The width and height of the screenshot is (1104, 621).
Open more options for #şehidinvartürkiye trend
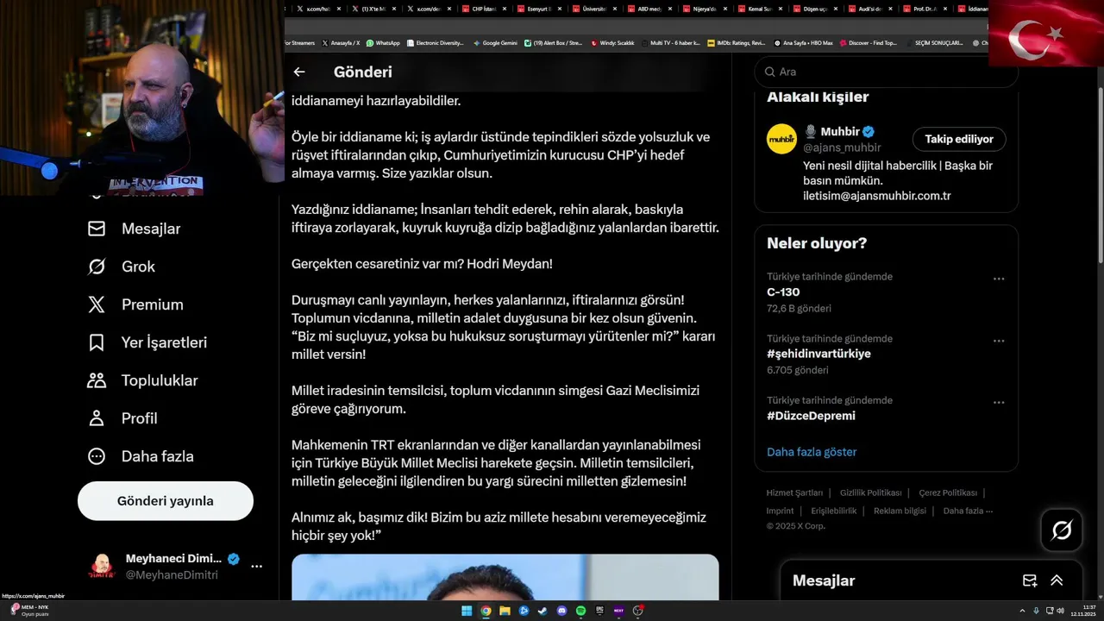tap(999, 341)
